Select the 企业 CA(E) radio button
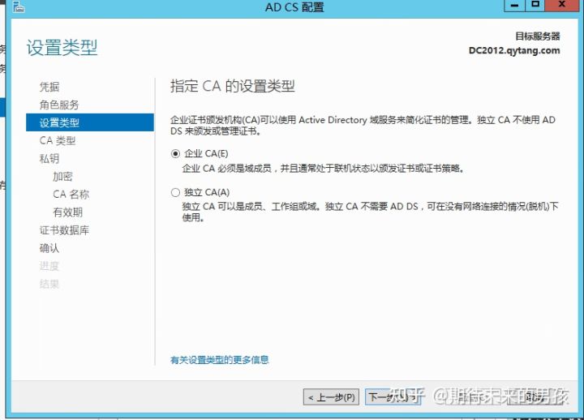 pyautogui.click(x=175, y=154)
